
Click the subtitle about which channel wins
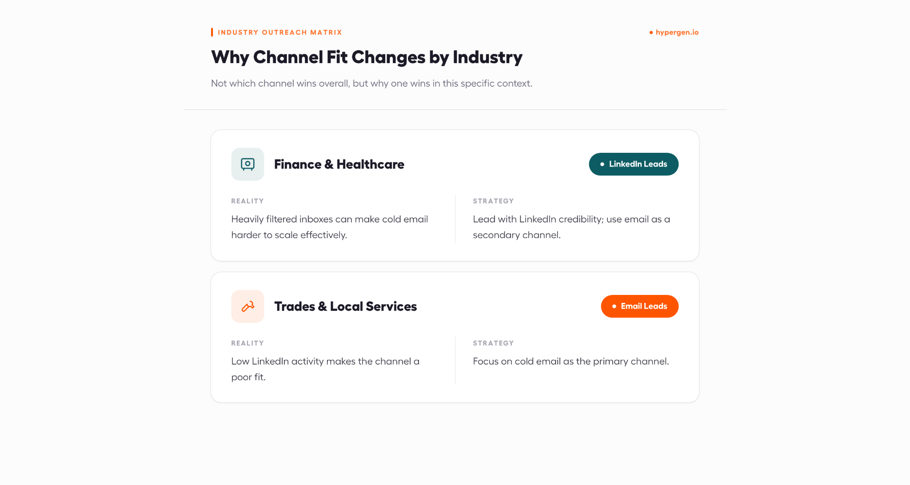tap(371, 83)
